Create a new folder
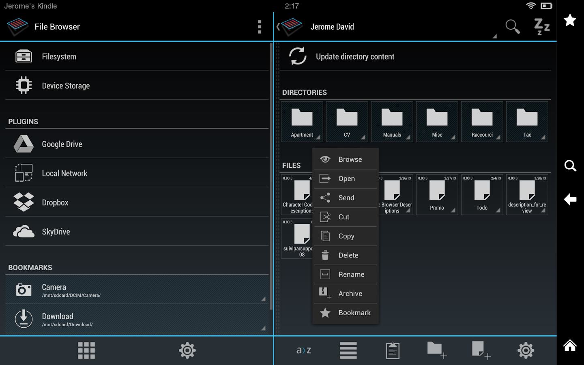The width and height of the screenshot is (584, 365). coord(437,350)
